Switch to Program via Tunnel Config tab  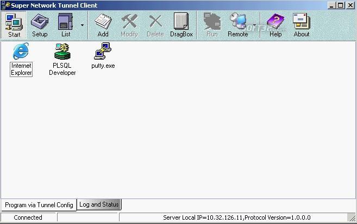[39, 205]
